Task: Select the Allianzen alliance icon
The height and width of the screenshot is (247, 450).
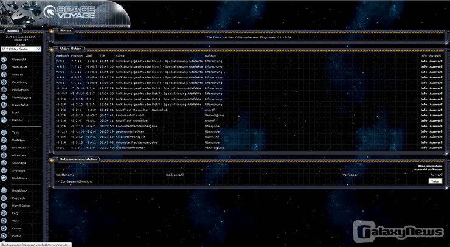Action: point(4,155)
